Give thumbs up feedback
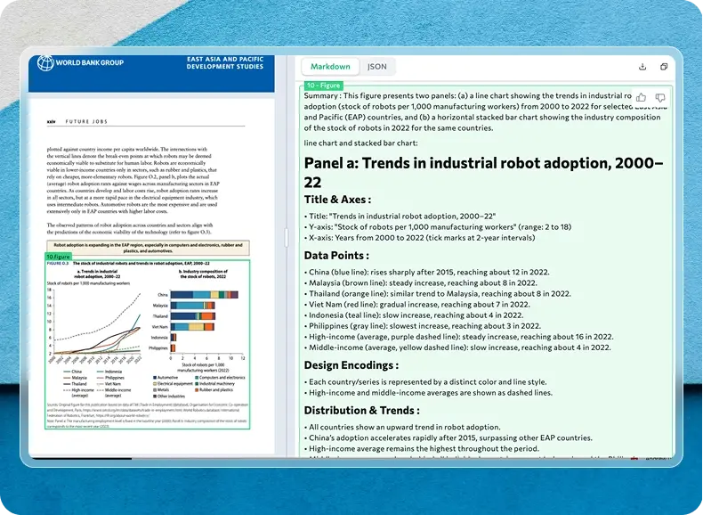Image resolution: width=703 pixels, height=515 pixels. [x=641, y=97]
